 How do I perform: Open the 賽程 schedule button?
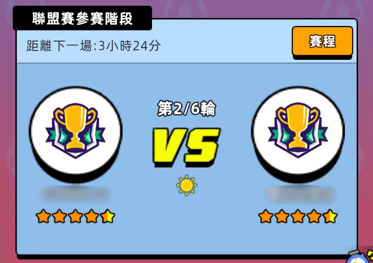pos(322,42)
